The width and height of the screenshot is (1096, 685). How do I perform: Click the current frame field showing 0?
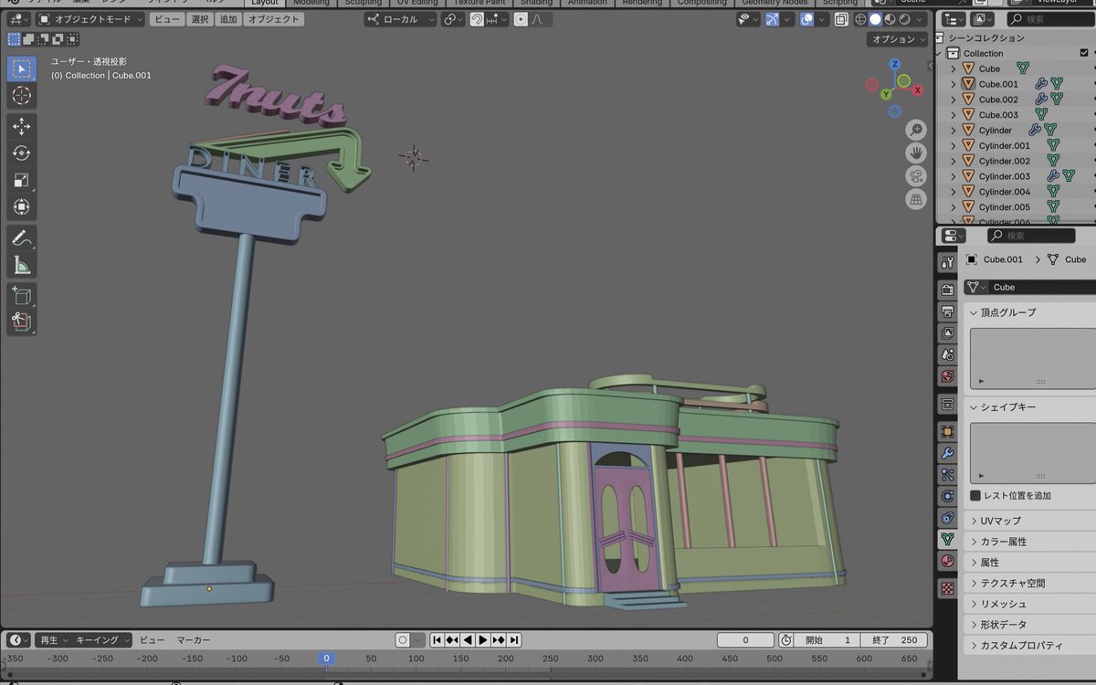pyautogui.click(x=745, y=640)
